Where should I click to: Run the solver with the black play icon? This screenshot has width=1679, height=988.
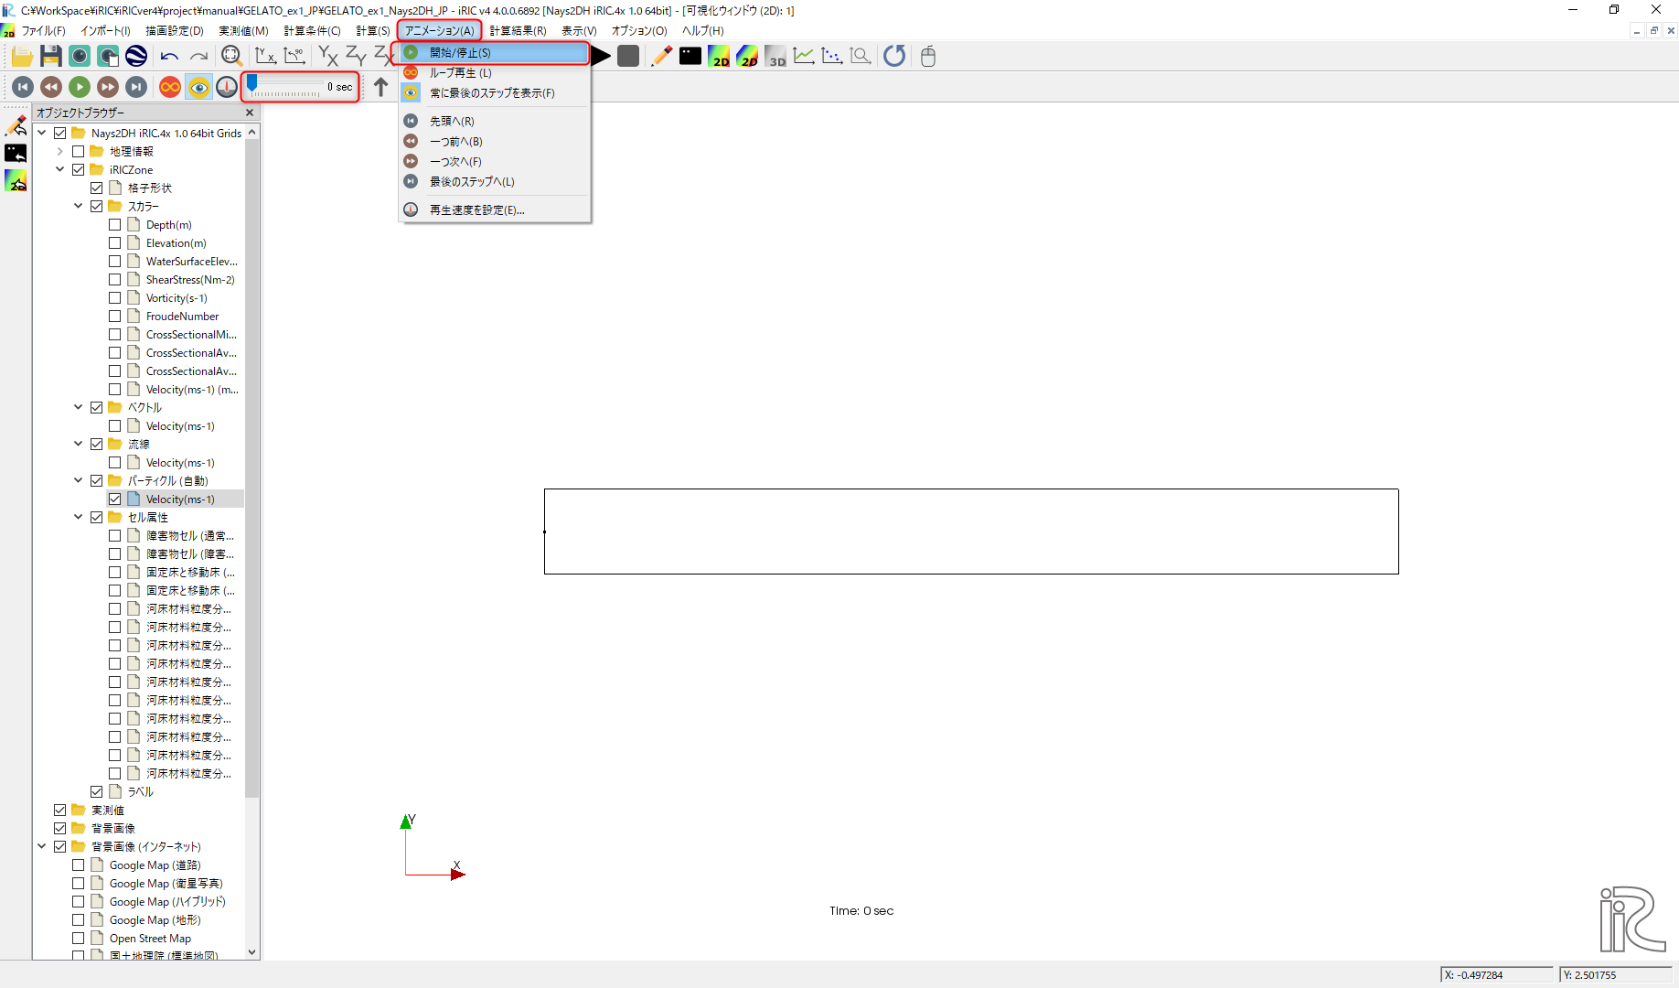pos(601,57)
